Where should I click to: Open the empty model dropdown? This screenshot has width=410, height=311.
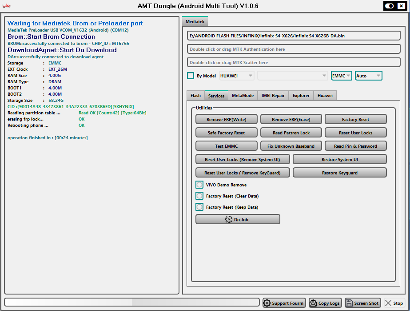point(292,76)
